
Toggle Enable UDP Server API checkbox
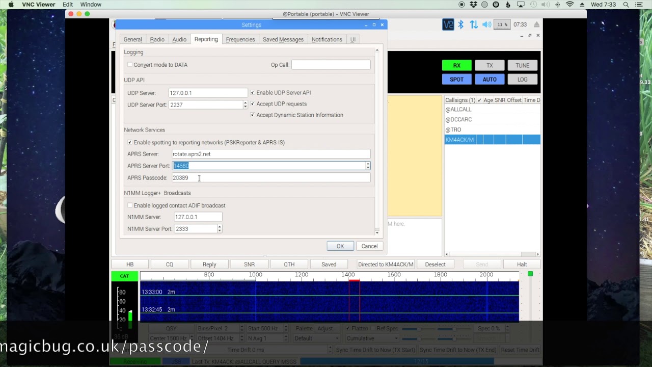click(252, 93)
